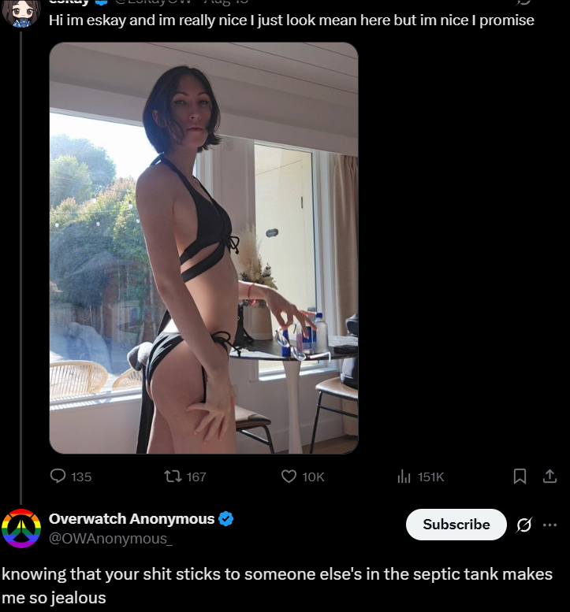
Task: Click the Grok slashed-circle icon beside Subscribe
Action: [524, 525]
